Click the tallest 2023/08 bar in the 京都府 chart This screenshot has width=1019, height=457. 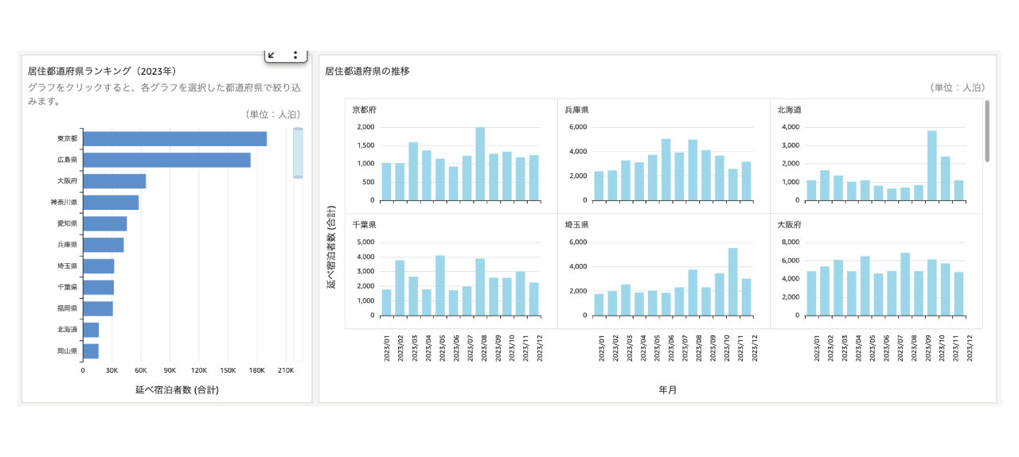(480, 164)
